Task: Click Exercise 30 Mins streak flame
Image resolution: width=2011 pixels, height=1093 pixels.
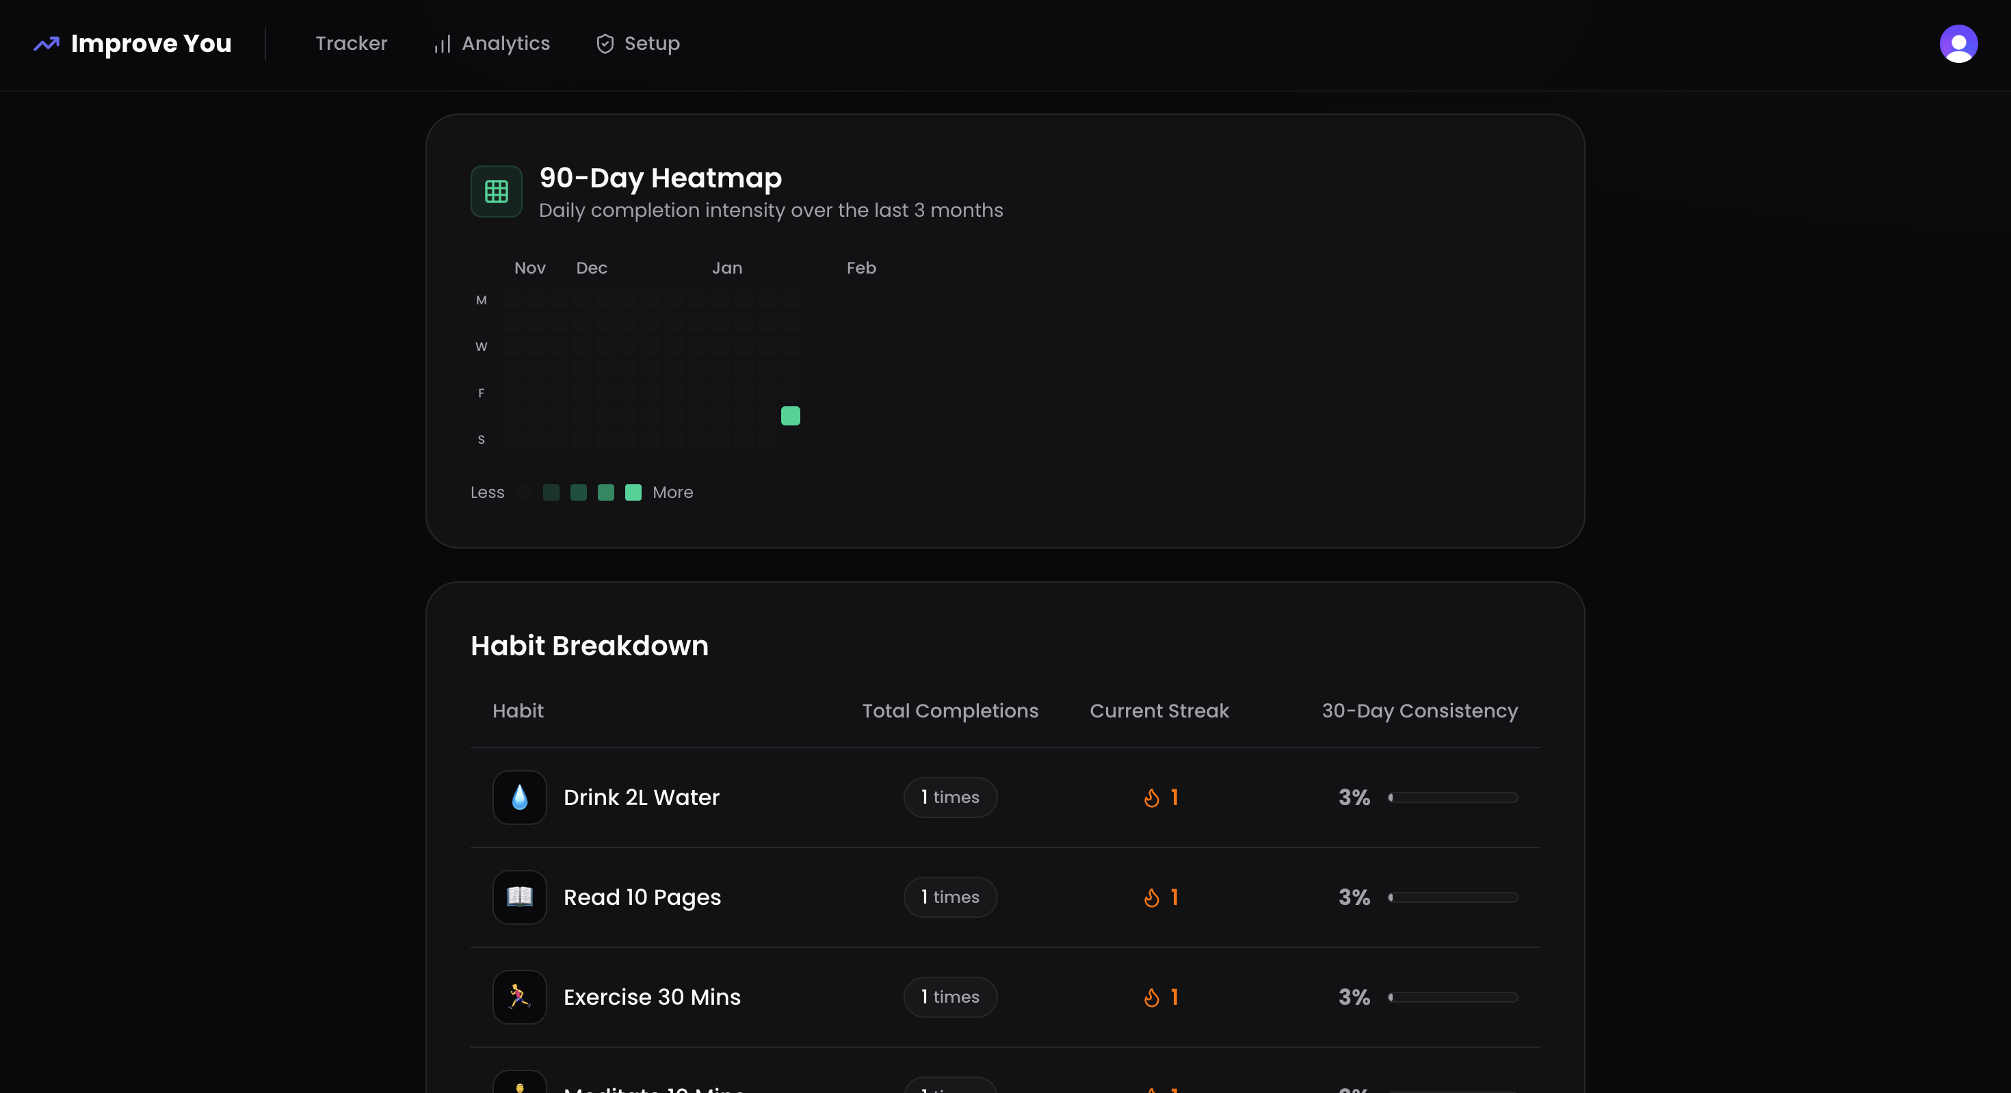Action: coord(1151,998)
